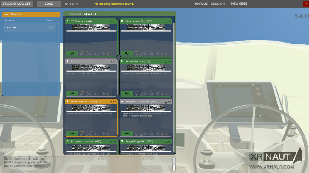Click the helm icon beside Anlegen Längsseits 1
Viewport: 309px width, 173px height.
coord(122,141)
